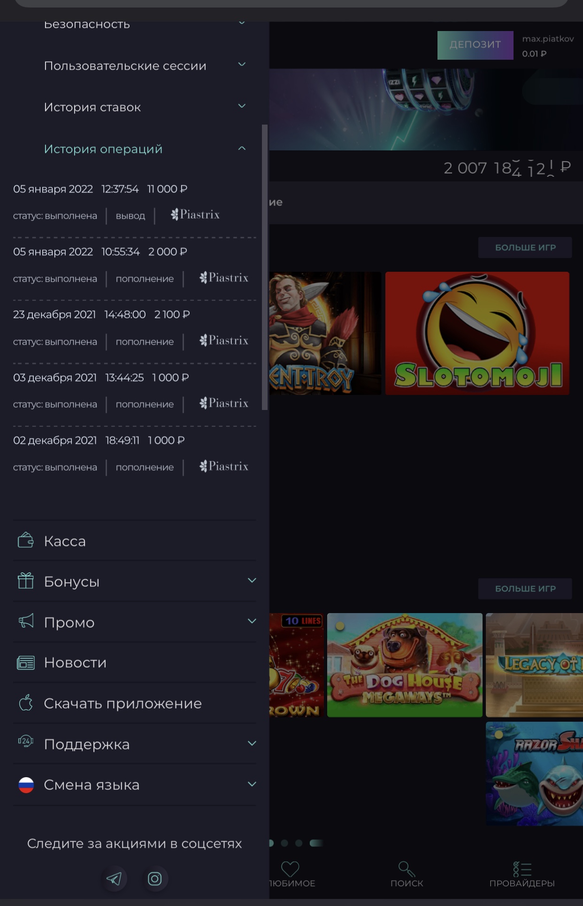The width and height of the screenshot is (583, 906).
Task: Click вывод operation type label
Action: [130, 216]
